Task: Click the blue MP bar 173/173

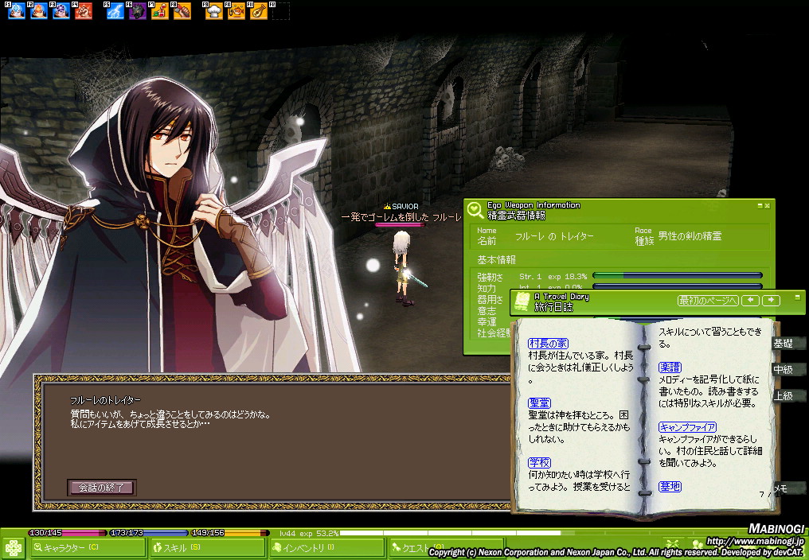Action: click(x=148, y=533)
